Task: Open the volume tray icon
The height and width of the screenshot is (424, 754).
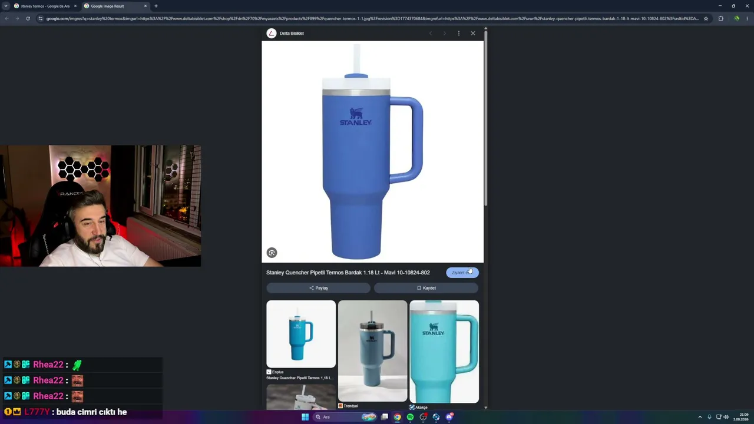Action: pyautogui.click(x=726, y=417)
